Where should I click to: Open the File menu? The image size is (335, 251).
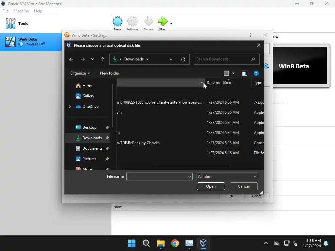6,11
